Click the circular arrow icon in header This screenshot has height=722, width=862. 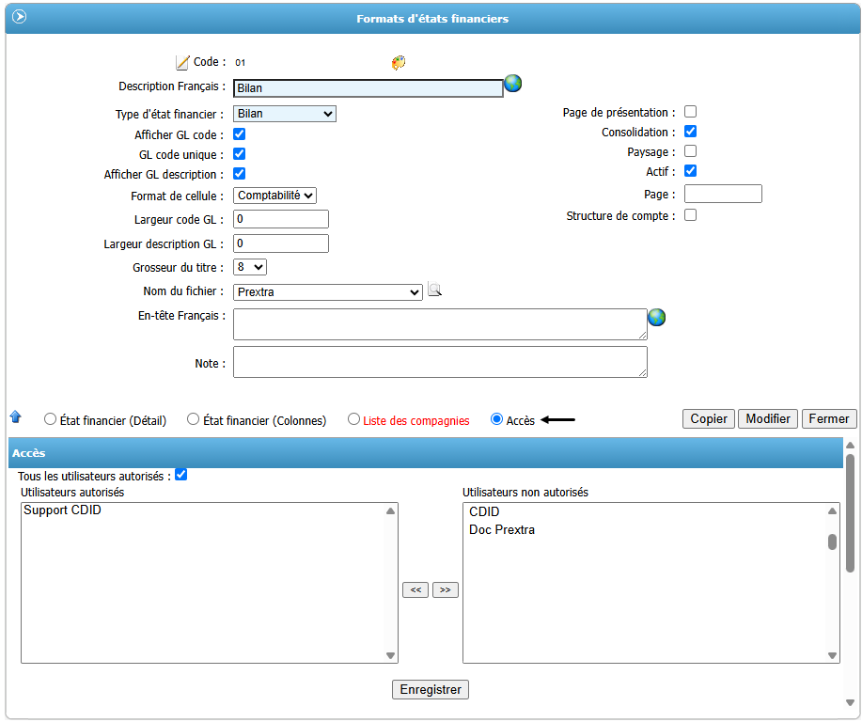point(19,17)
